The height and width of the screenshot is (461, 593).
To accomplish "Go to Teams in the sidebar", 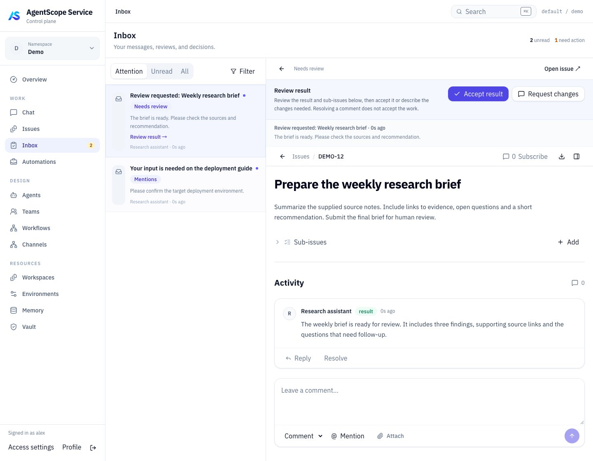I will (52, 212).
